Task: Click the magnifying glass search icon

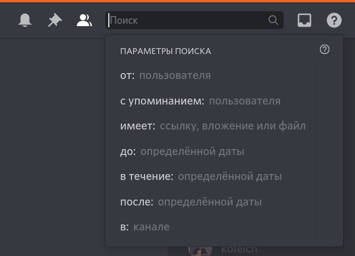Action: pyautogui.click(x=273, y=20)
